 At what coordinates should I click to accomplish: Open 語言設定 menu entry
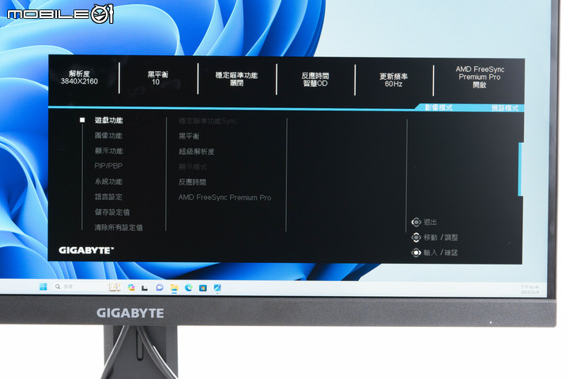click(x=108, y=197)
